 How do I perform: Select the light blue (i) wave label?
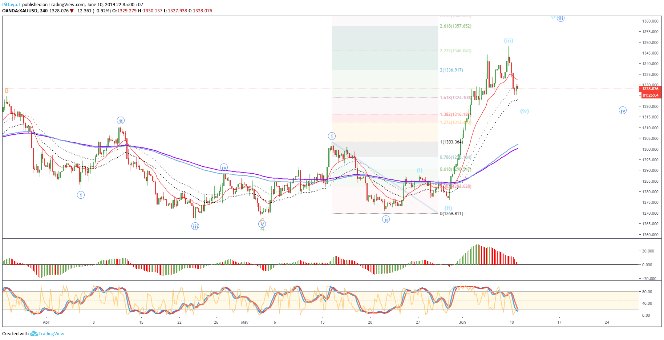pos(420,170)
